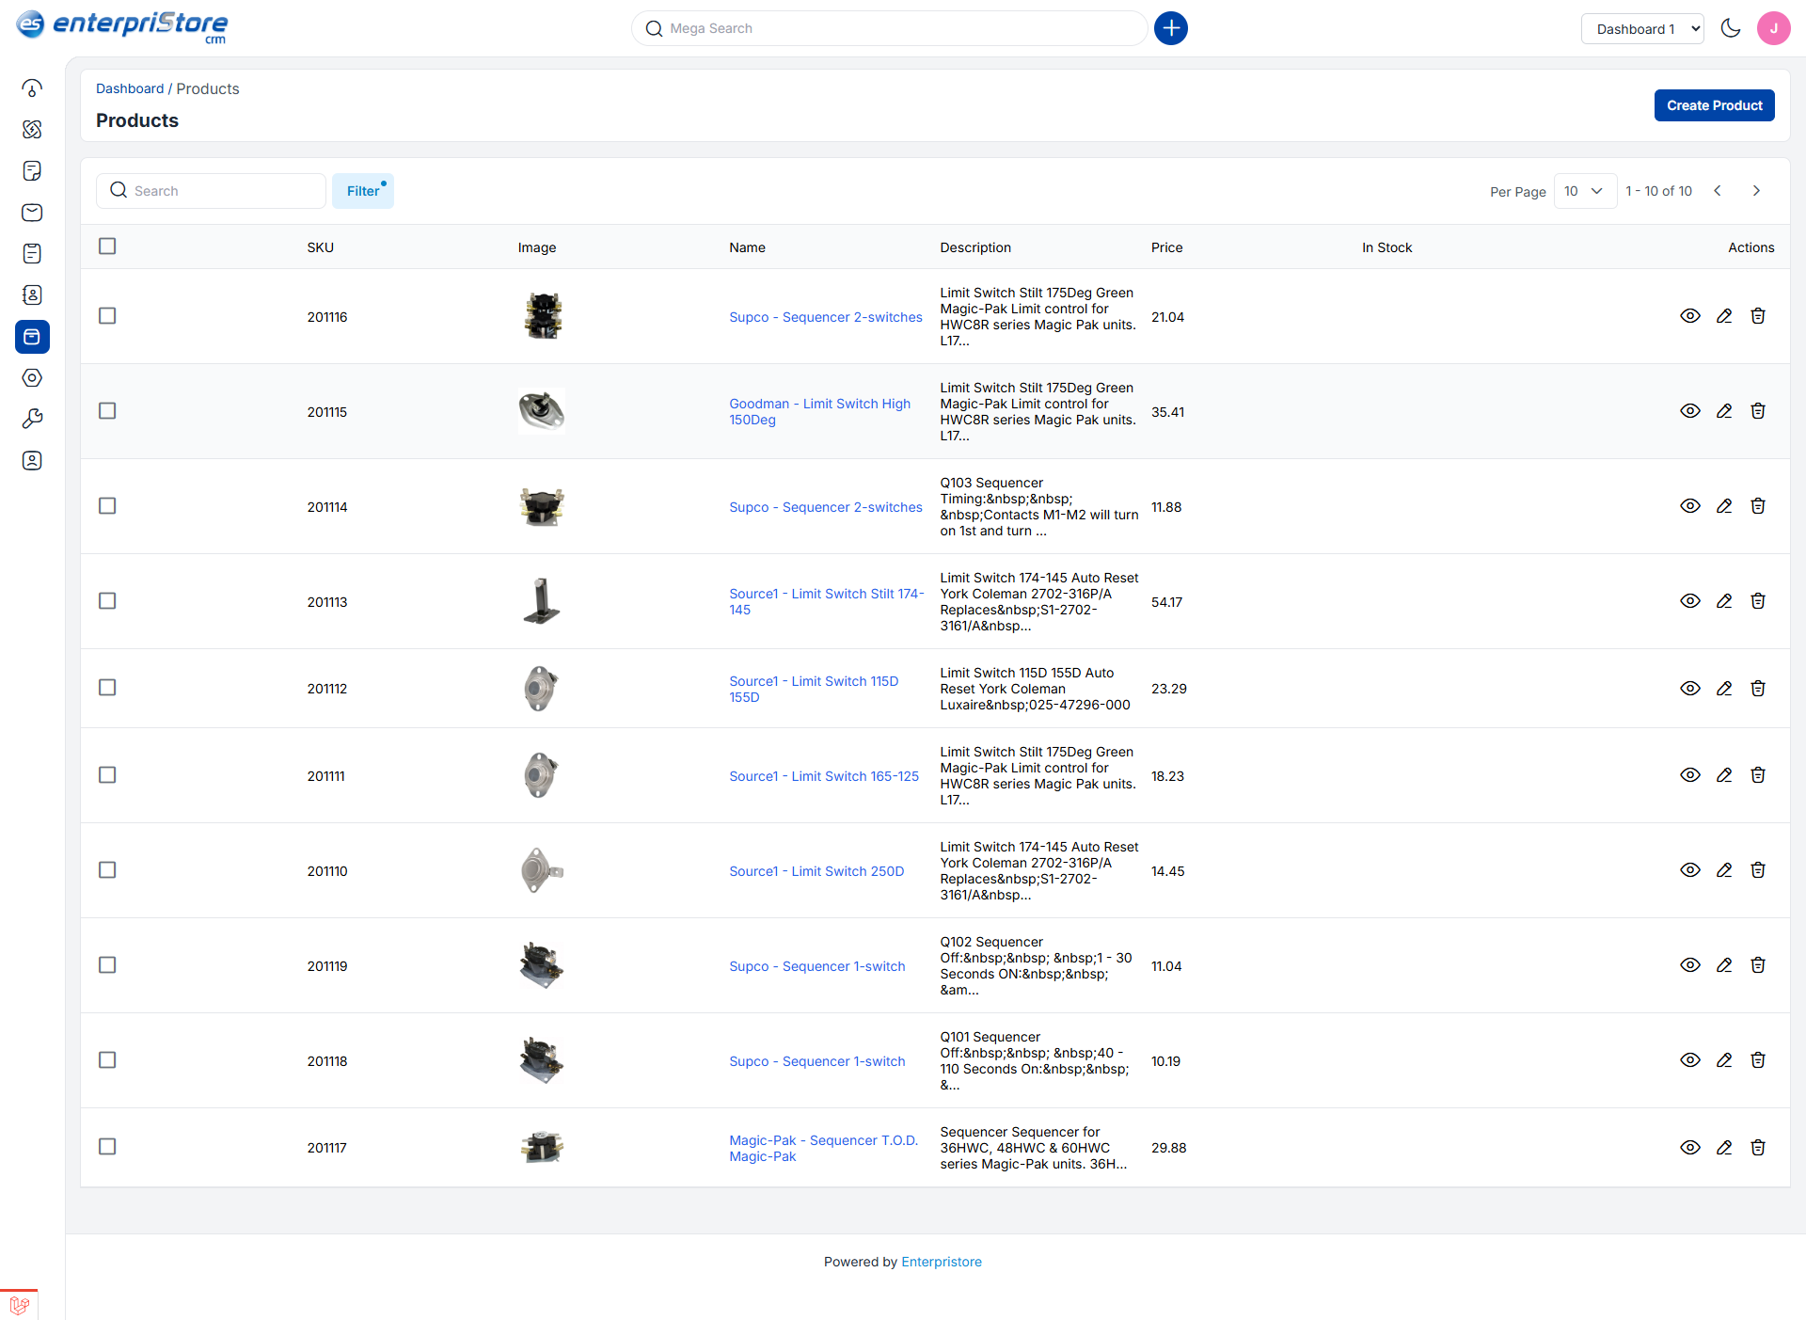Open the Dashboard 1 selector dropdown
The height and width of the screenshot is (1320, 1806).
click(x=1642, y=28)
